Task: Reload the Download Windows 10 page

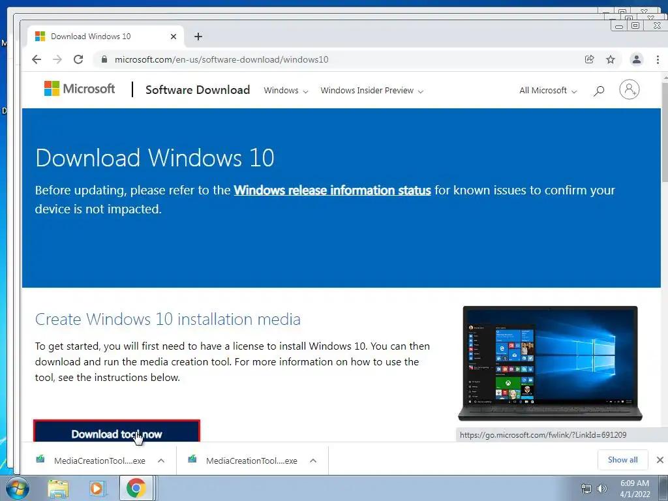Action: click(x=78, y=59)
